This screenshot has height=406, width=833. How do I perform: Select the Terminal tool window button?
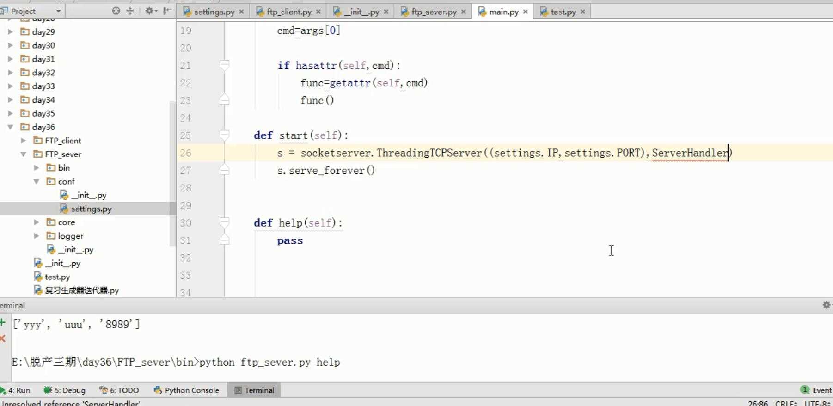click(x=254, y=390)
